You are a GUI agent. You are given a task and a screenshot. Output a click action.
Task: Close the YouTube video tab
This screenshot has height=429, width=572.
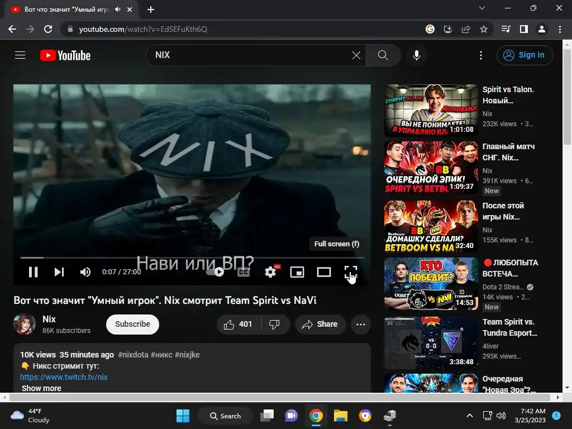point(130,9)
